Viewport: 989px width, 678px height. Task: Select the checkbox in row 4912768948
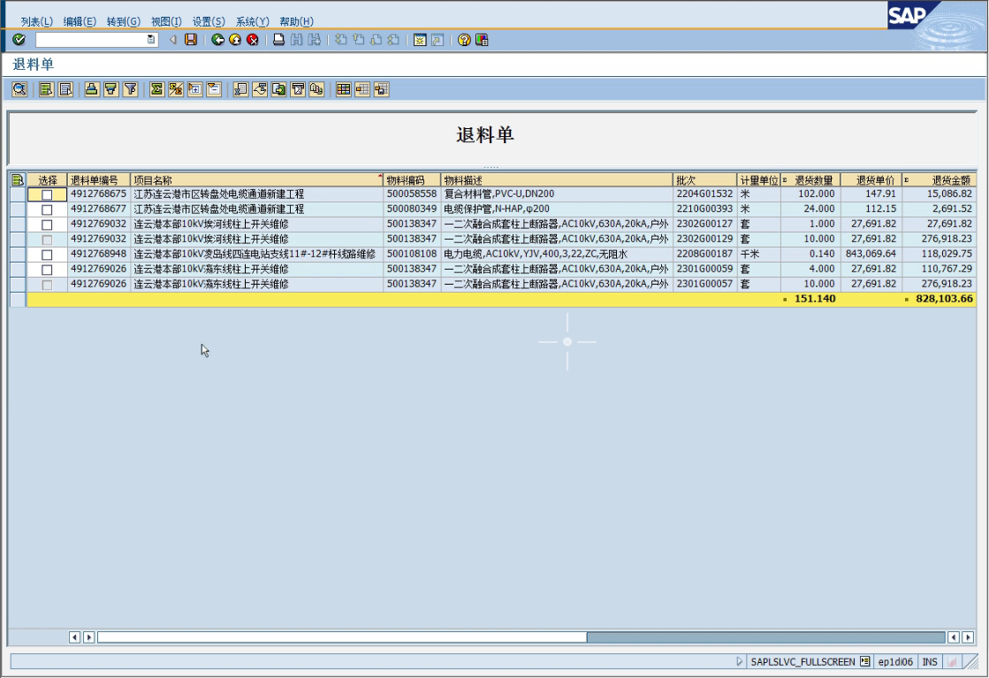point(47,255)
